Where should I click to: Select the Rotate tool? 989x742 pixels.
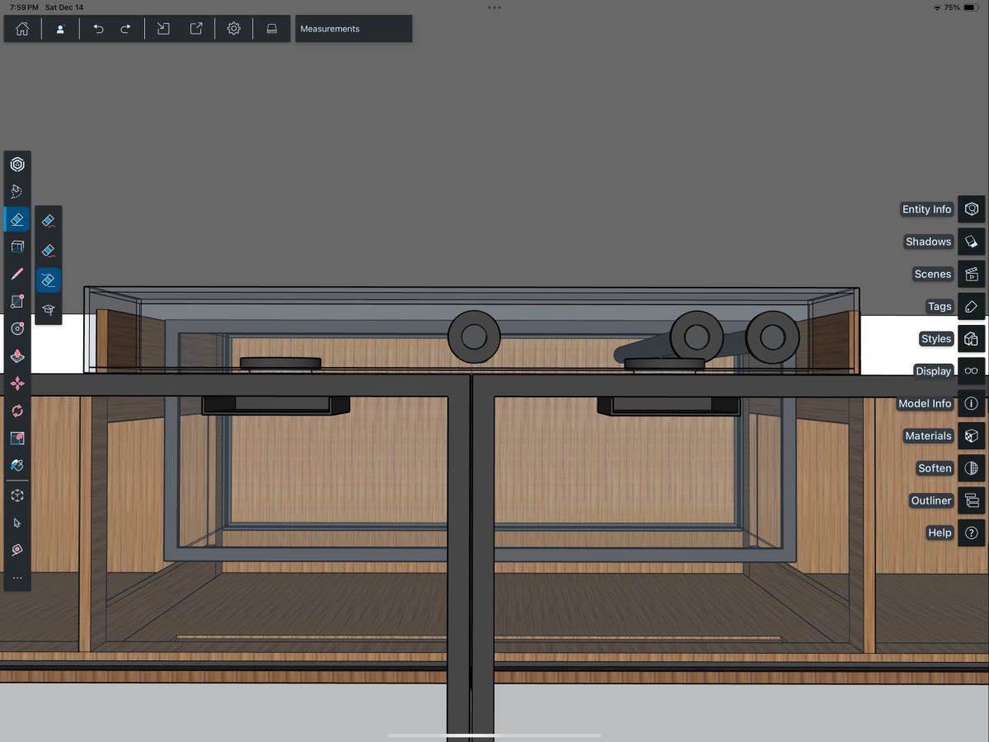pyautogui.click(x=17, y=411)
